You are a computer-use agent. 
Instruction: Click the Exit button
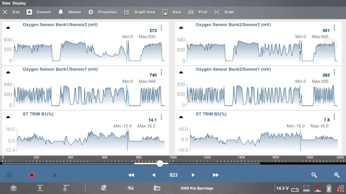point(11,12)
